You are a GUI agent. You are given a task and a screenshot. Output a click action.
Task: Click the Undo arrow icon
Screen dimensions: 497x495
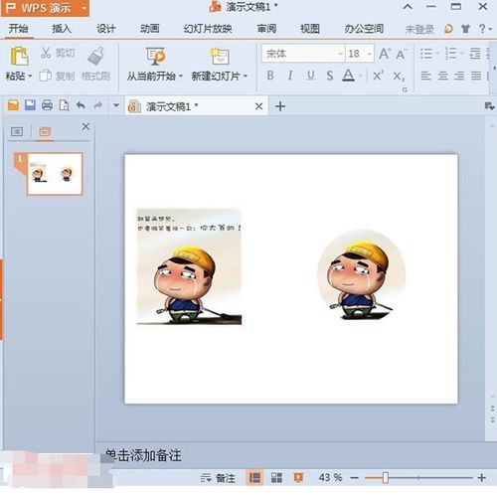(x=81, y=105)
